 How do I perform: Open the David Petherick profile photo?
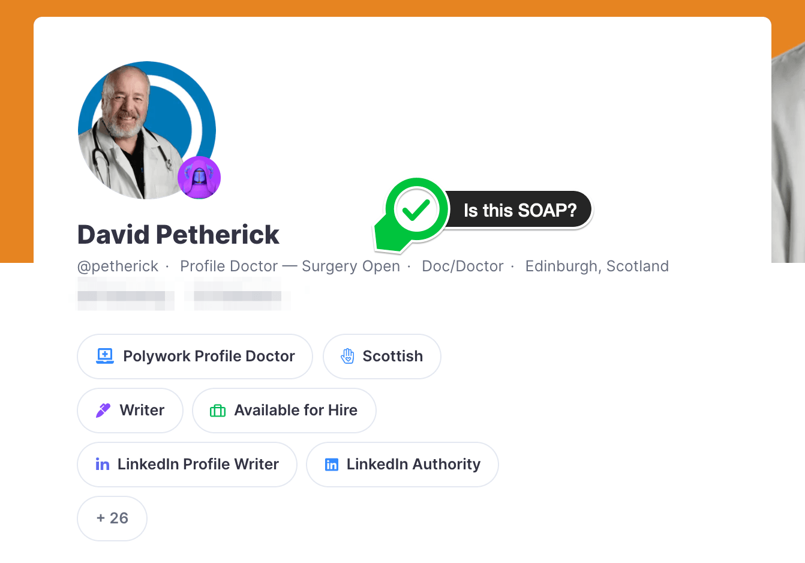pos(147,130)
